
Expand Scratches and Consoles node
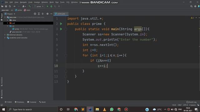coord(5,38)
